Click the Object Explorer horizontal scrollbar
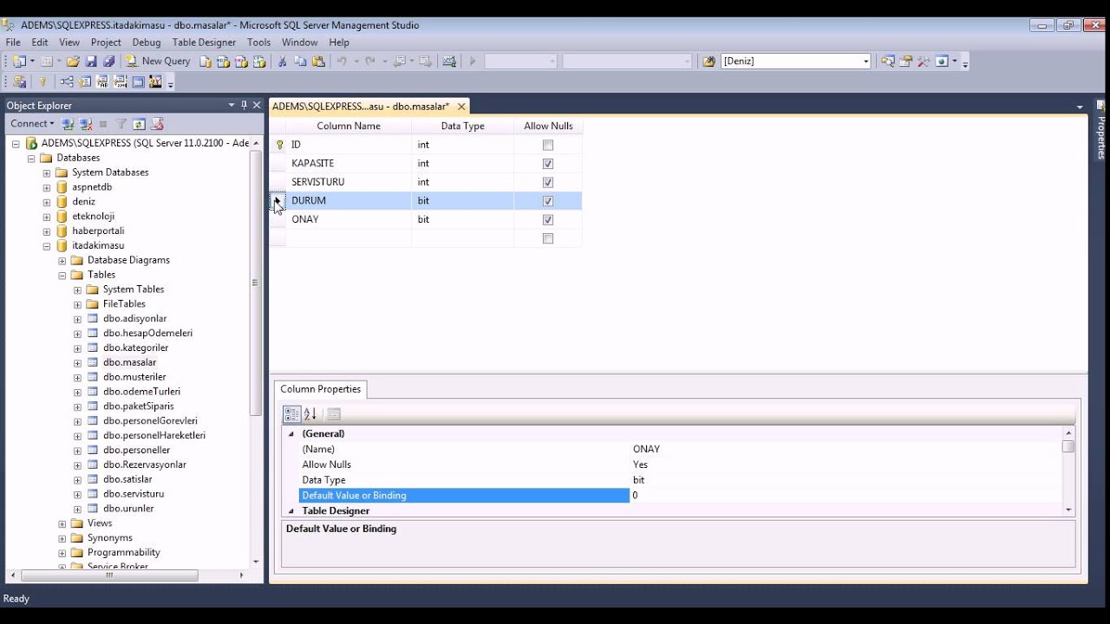Image resolution: width=1110 pixels, height=624 pixels. [x=109, y=575]
